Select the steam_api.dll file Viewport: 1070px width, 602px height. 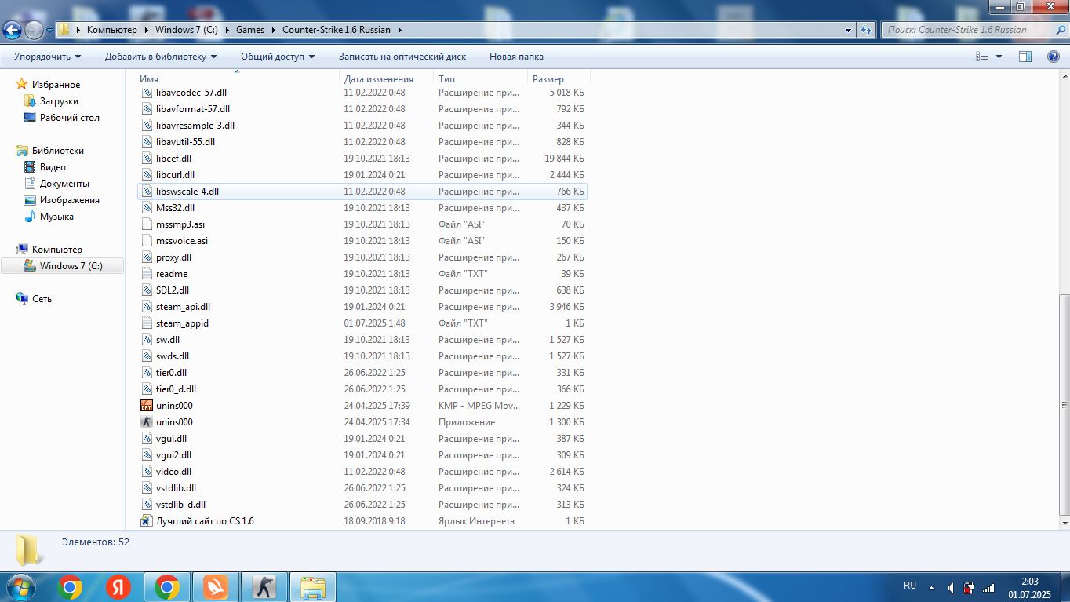[x=362, y=307]
